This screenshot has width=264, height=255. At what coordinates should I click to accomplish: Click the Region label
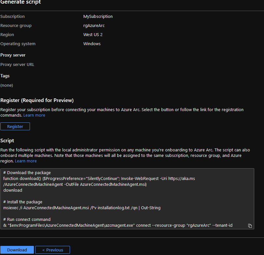pos(7,35)
